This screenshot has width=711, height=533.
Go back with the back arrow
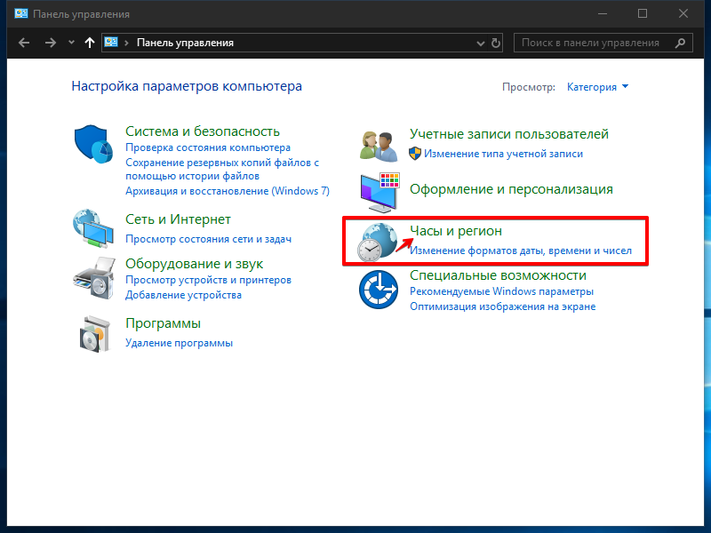tap(24, 43)
